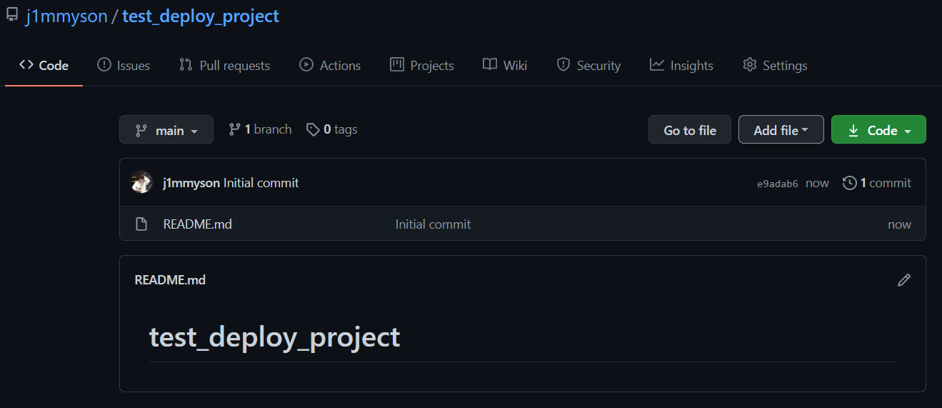The height and width of the screenshot is (408, 942).
Task: Open README.md row's Initial commit message
Action: (x=434, y=224)
